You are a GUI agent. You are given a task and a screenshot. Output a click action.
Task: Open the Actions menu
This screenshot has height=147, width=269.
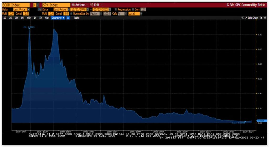point(80,5)
